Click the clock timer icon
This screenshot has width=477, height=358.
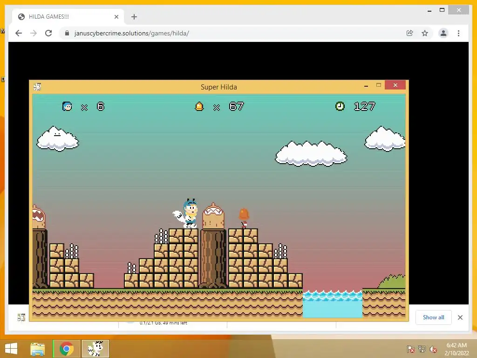tap(340, 106)
